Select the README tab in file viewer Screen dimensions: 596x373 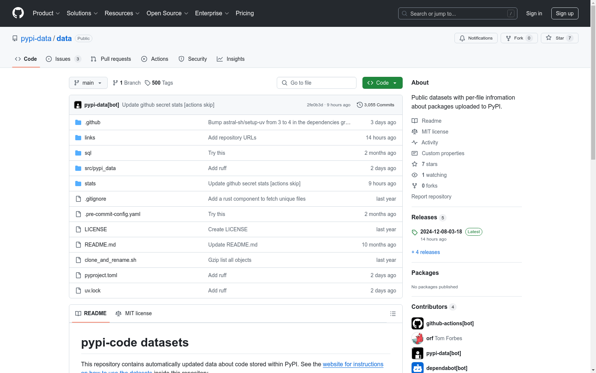pos(91,313)
